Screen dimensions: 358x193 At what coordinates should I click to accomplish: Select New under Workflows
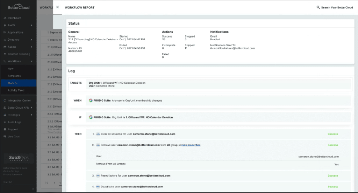10,69
